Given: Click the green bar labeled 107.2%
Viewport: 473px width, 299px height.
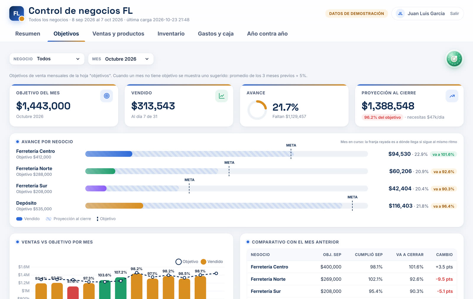Looking at the screenshot, I should [121, 288].
